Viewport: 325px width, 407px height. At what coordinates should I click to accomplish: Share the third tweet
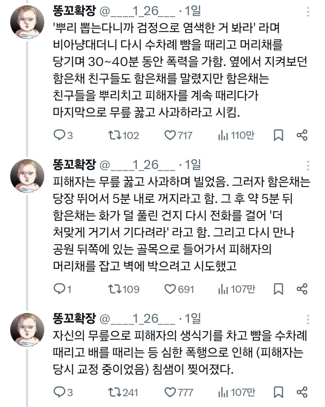coord(302,392)
